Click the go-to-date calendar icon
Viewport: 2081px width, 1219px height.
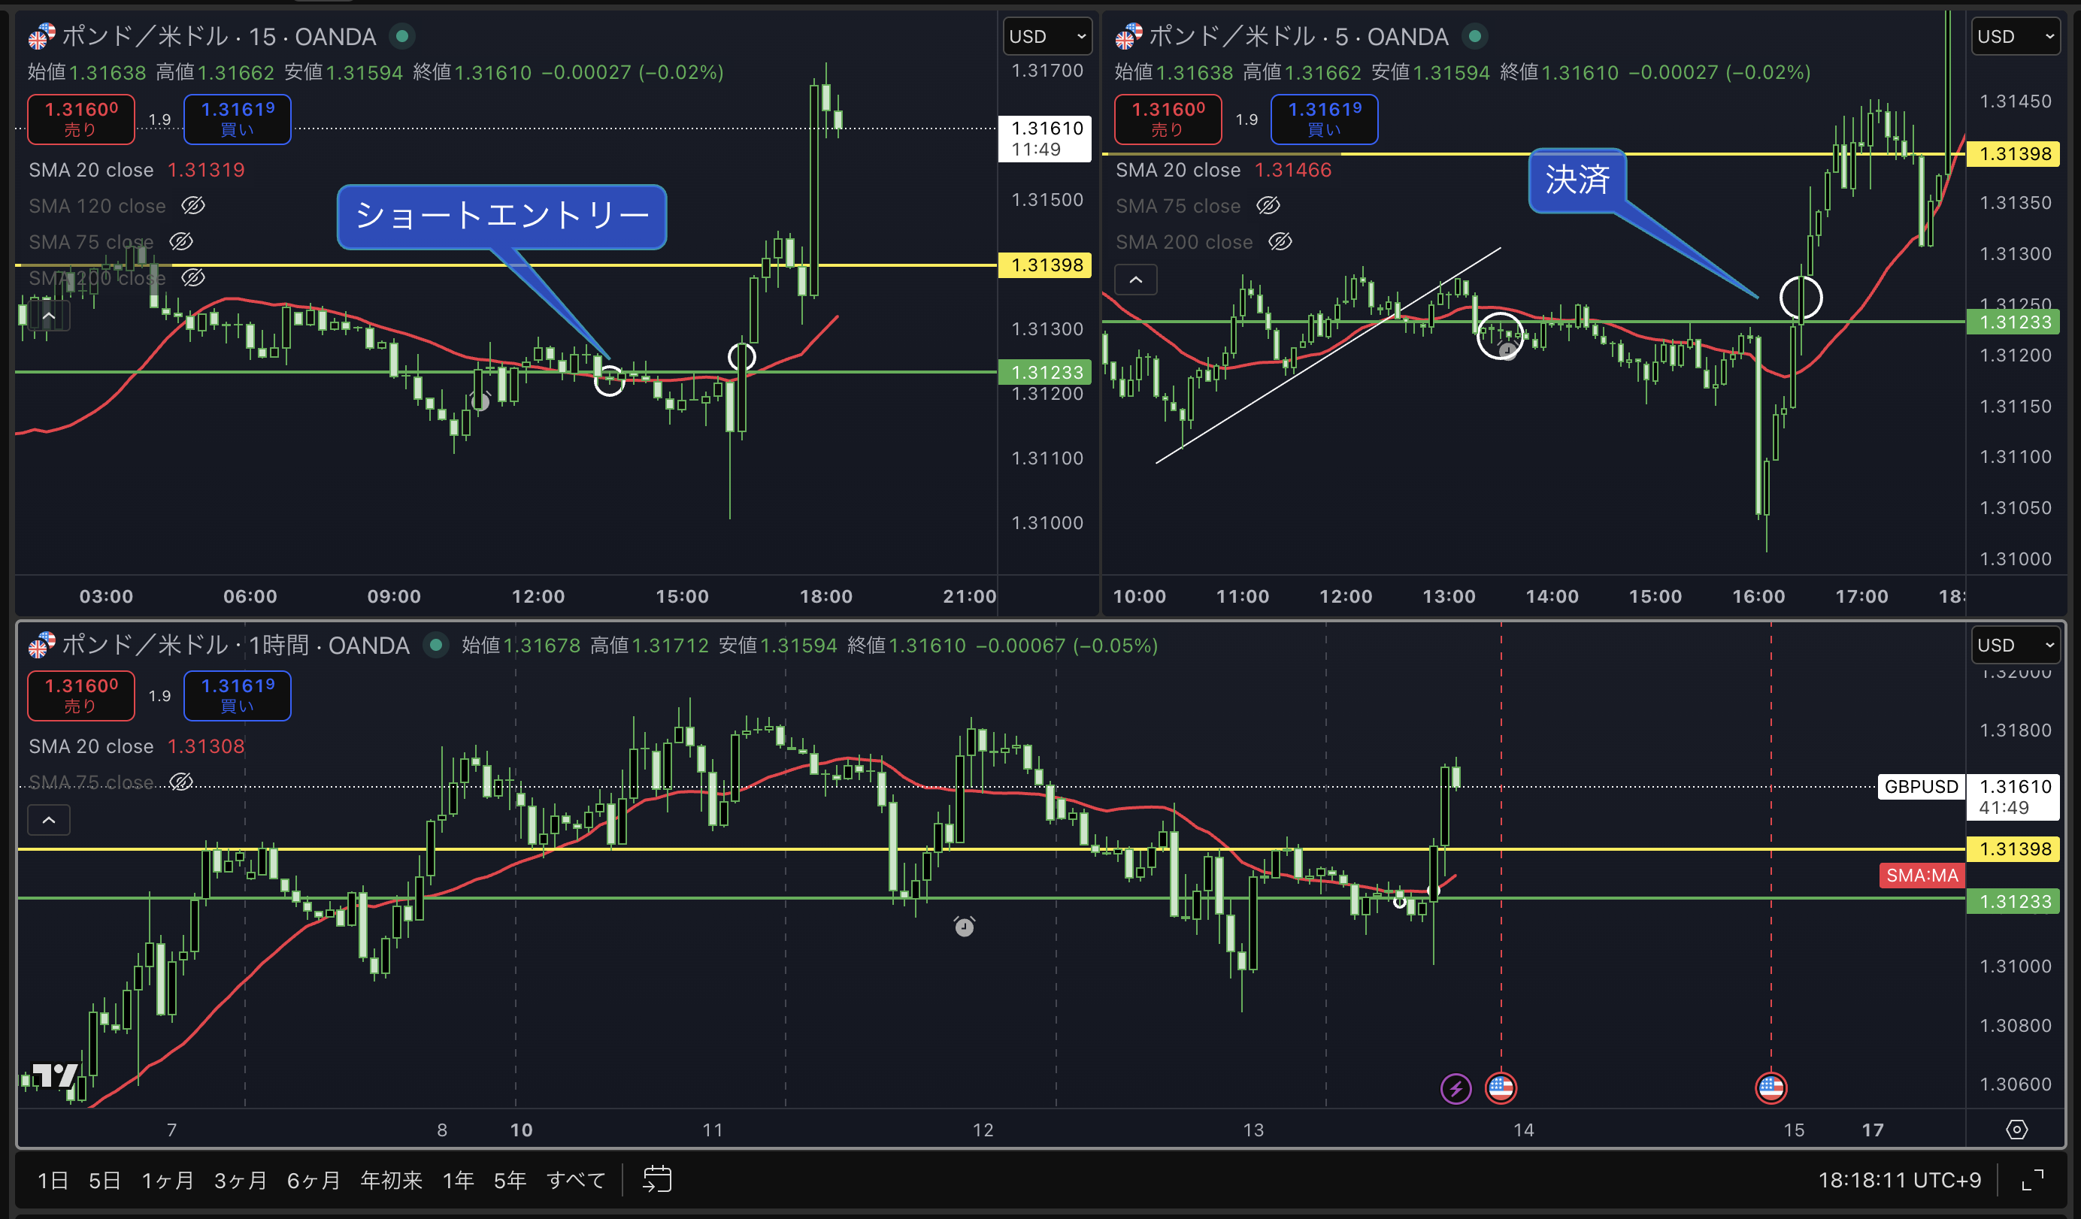click(657, 1179)
